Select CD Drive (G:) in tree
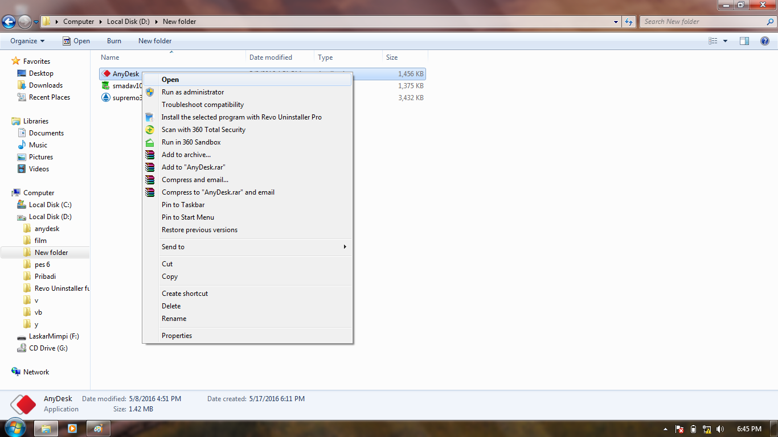Screen dimensions: 778x437 [x=48, y=348]
